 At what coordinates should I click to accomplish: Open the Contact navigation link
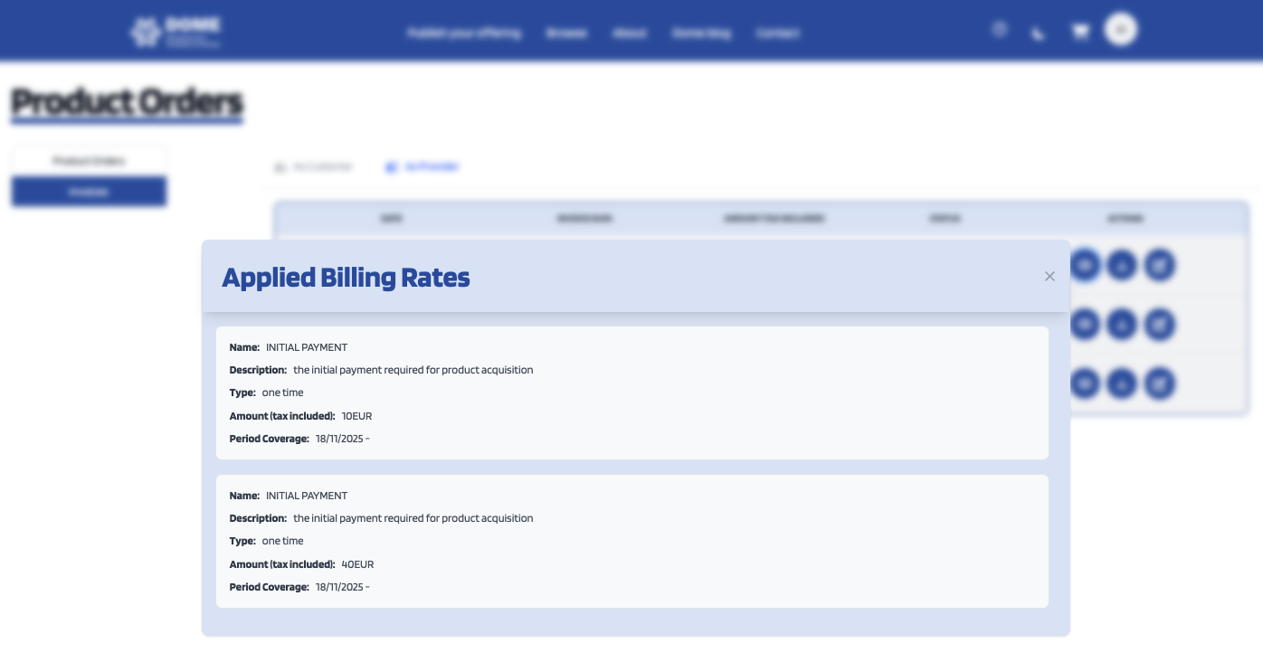coord(778,33)
